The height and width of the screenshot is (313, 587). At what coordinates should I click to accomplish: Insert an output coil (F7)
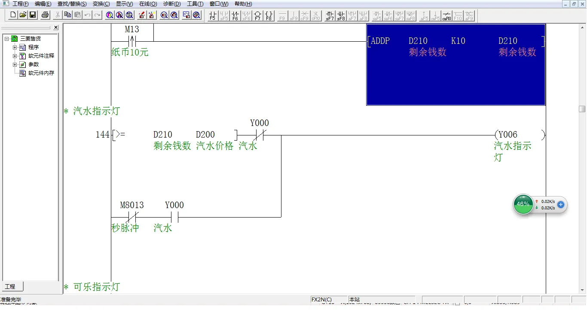[x=257, y=16]
